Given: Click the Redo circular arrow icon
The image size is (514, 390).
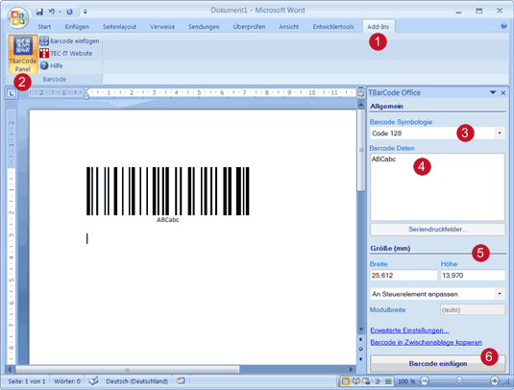Looking at the screenshot, I should pos(69,12).
